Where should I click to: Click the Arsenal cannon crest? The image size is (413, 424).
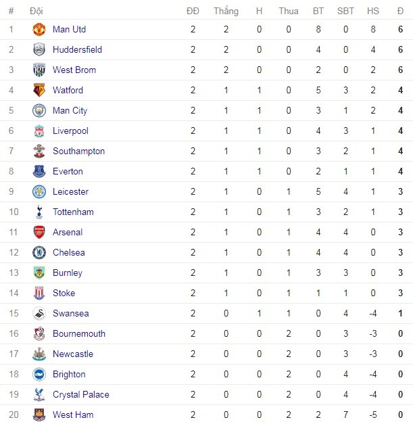(39, 232)
